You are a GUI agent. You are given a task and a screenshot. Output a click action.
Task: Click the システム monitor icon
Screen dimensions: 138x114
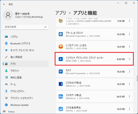[x=6, y=37]
